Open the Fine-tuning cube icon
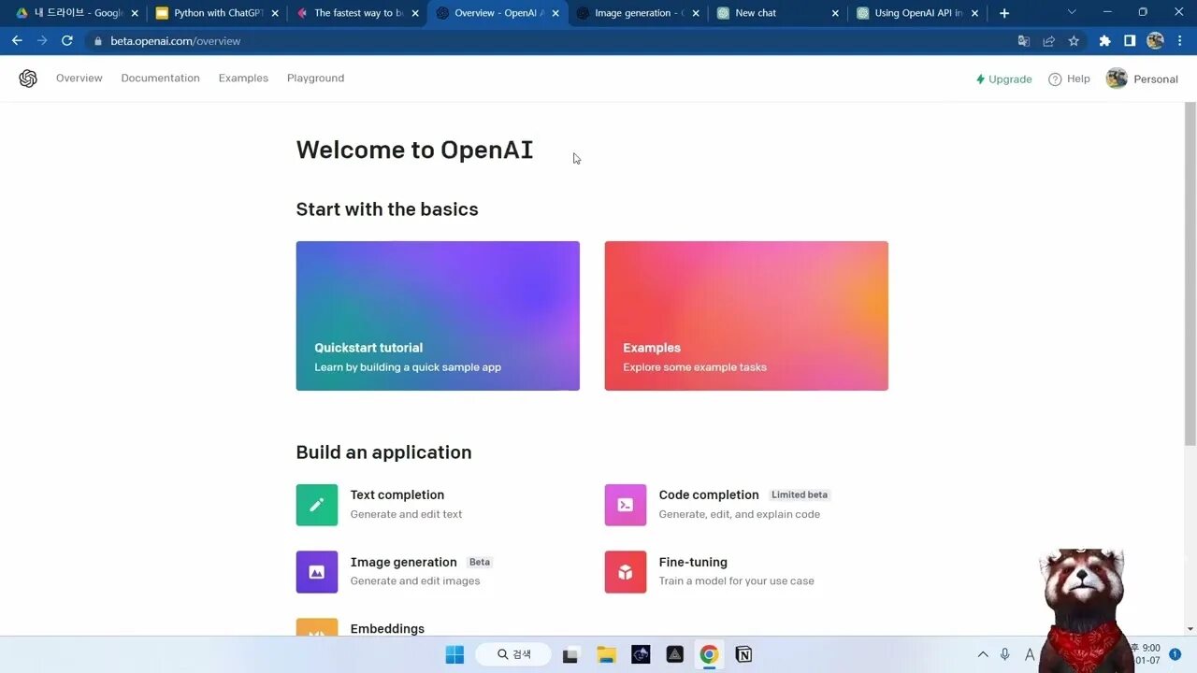 click(626, 572)
